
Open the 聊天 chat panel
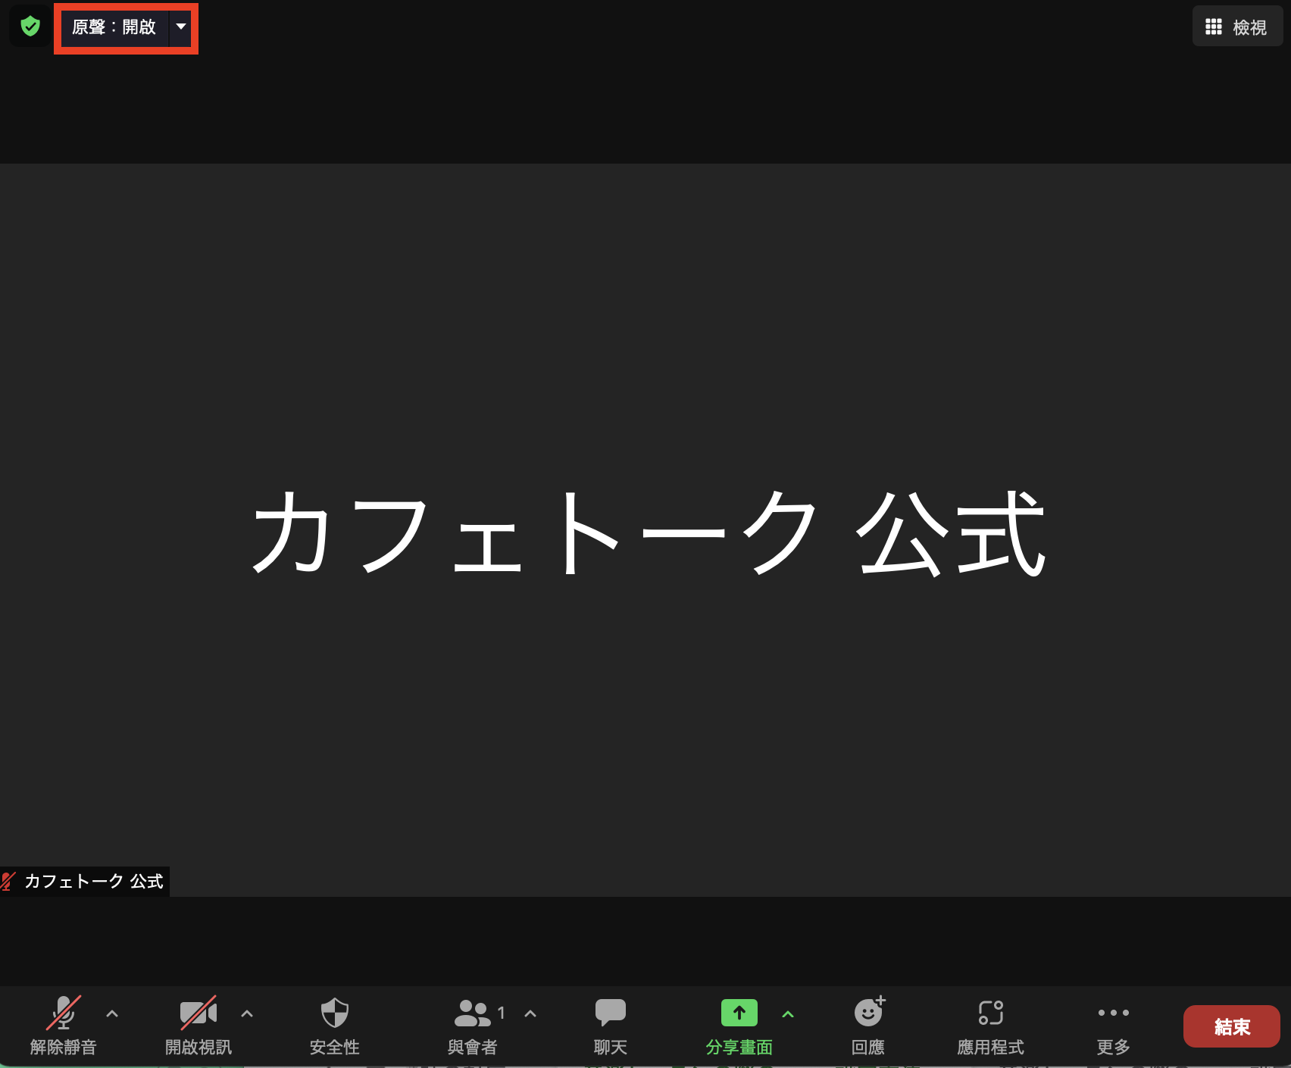611,1026
